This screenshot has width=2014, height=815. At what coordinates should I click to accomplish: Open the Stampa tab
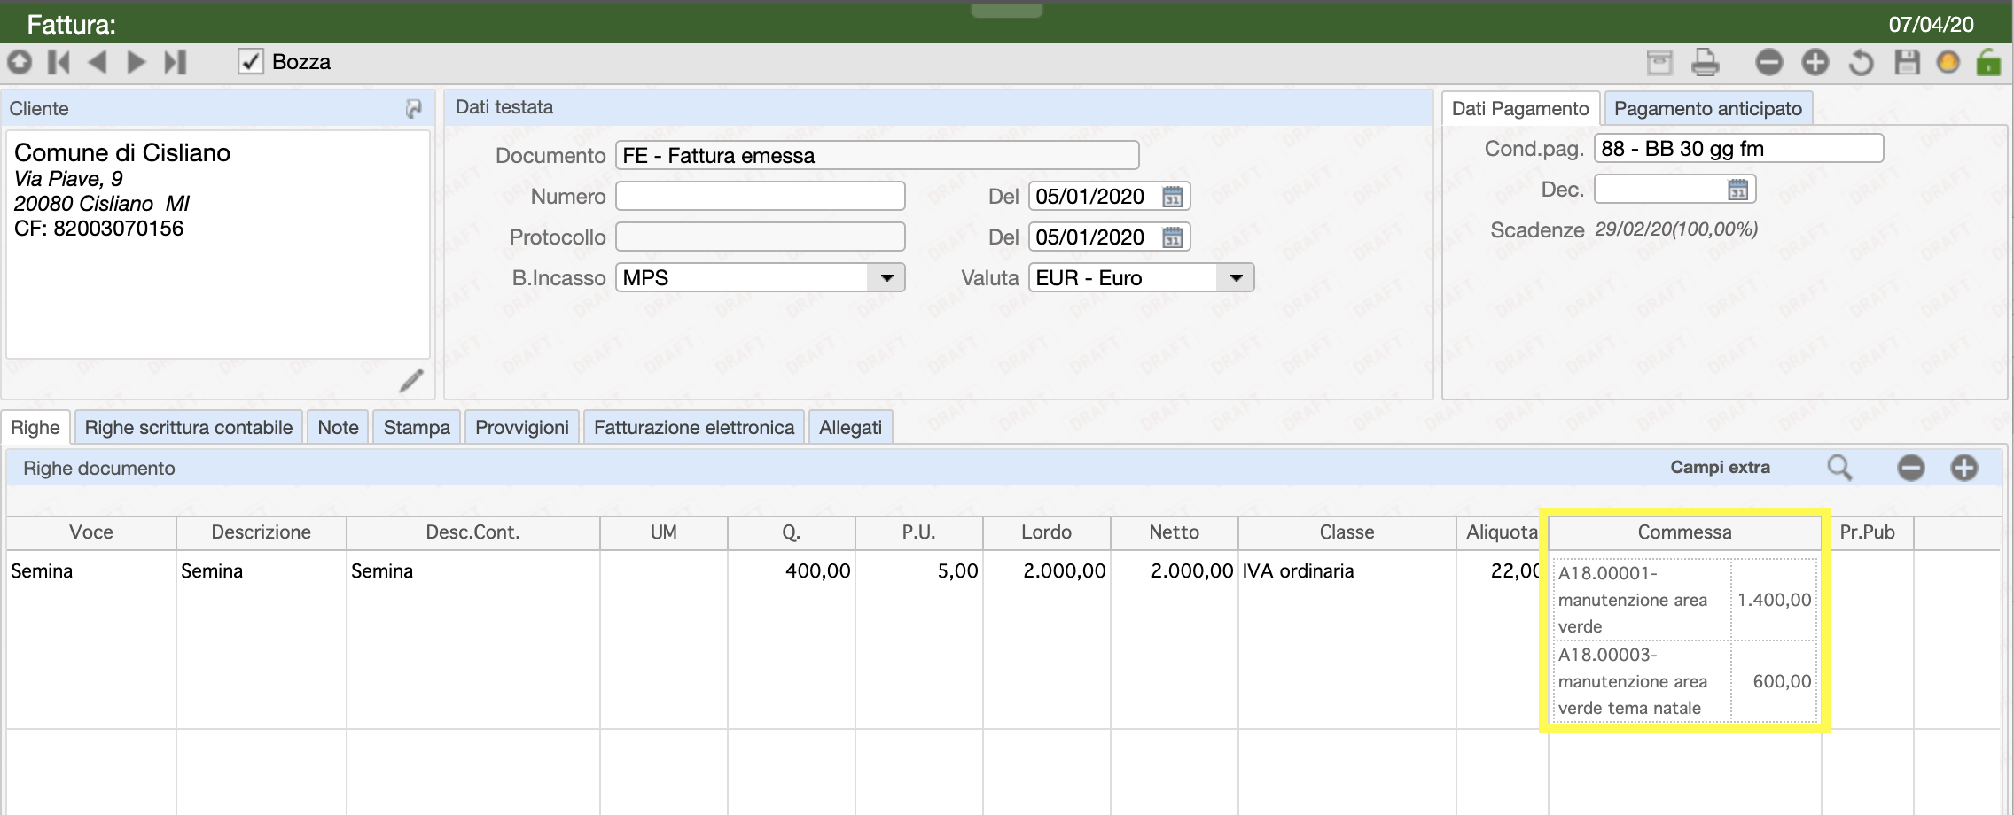click(417, 427)
